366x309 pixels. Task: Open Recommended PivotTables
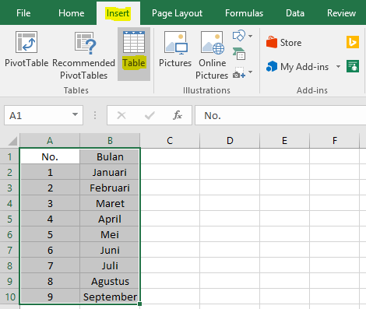click(x=83, y=55)
